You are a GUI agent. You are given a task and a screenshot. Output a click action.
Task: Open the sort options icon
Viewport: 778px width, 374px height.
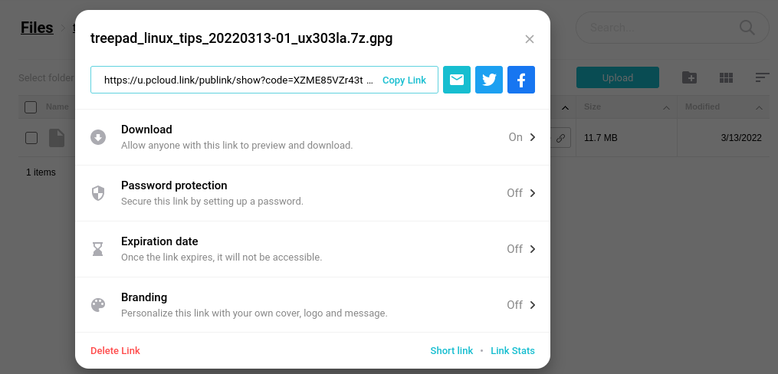coord(762,77)
